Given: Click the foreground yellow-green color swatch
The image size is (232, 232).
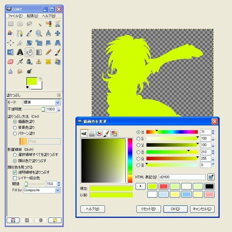Looking at the screenshot, I should coord(32,81).
